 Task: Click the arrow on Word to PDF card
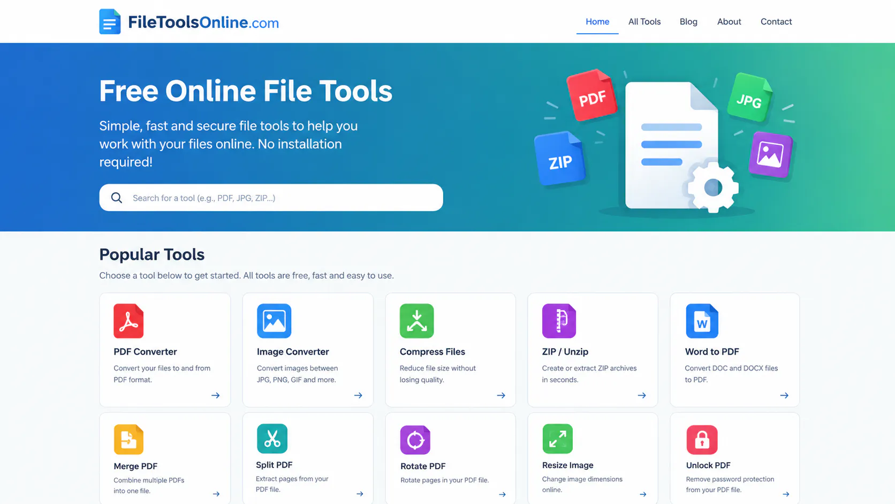coord(784,395)
